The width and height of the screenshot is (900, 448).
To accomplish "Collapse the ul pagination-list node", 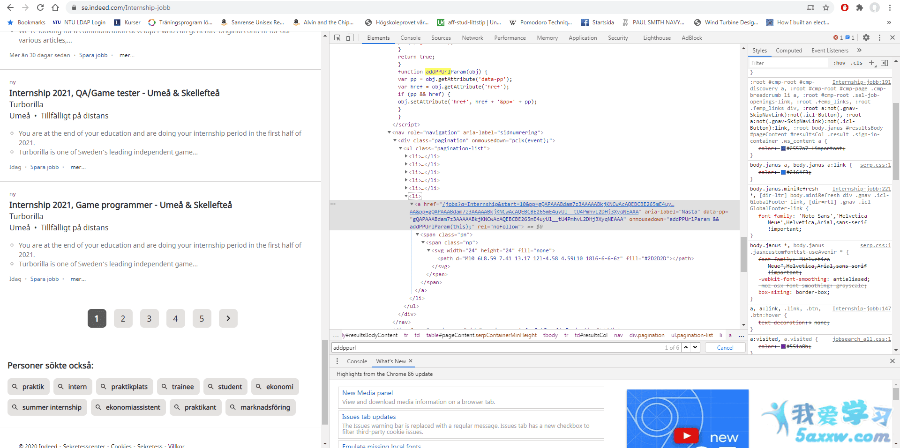I will [401, 148].
